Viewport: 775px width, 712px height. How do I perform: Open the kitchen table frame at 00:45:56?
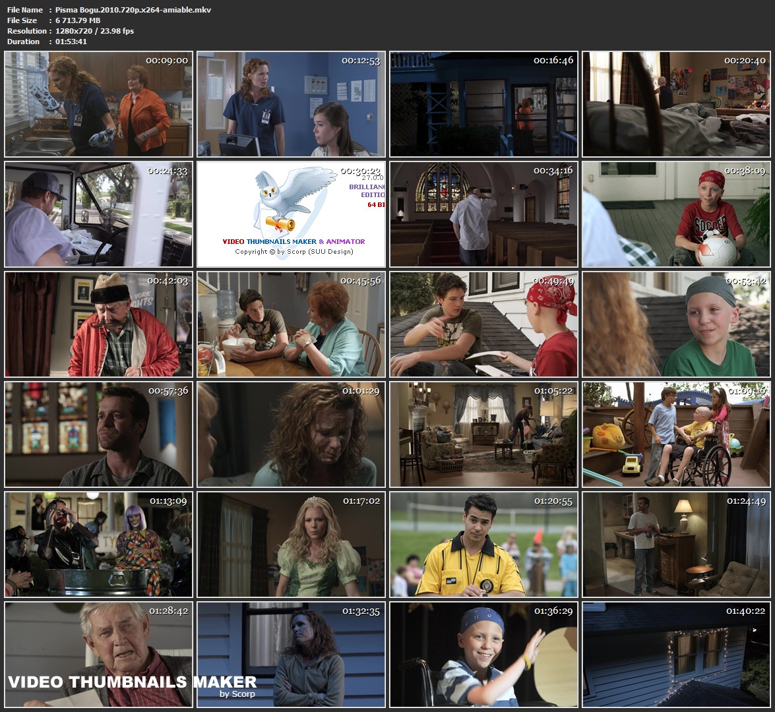[291, 324]
